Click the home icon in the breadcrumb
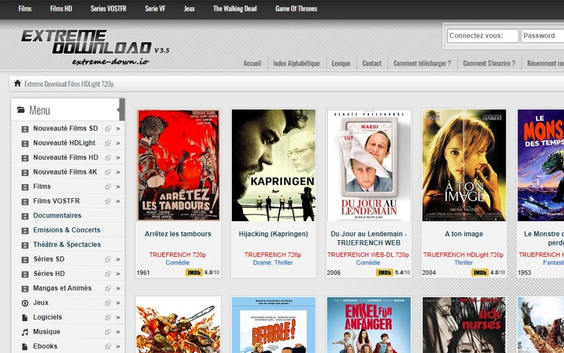This screenshot has height=353, width=564. [17, 83]
